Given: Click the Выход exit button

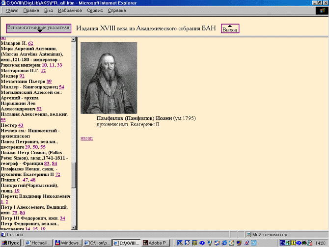Looking at the screenshot, I should 230,28.
